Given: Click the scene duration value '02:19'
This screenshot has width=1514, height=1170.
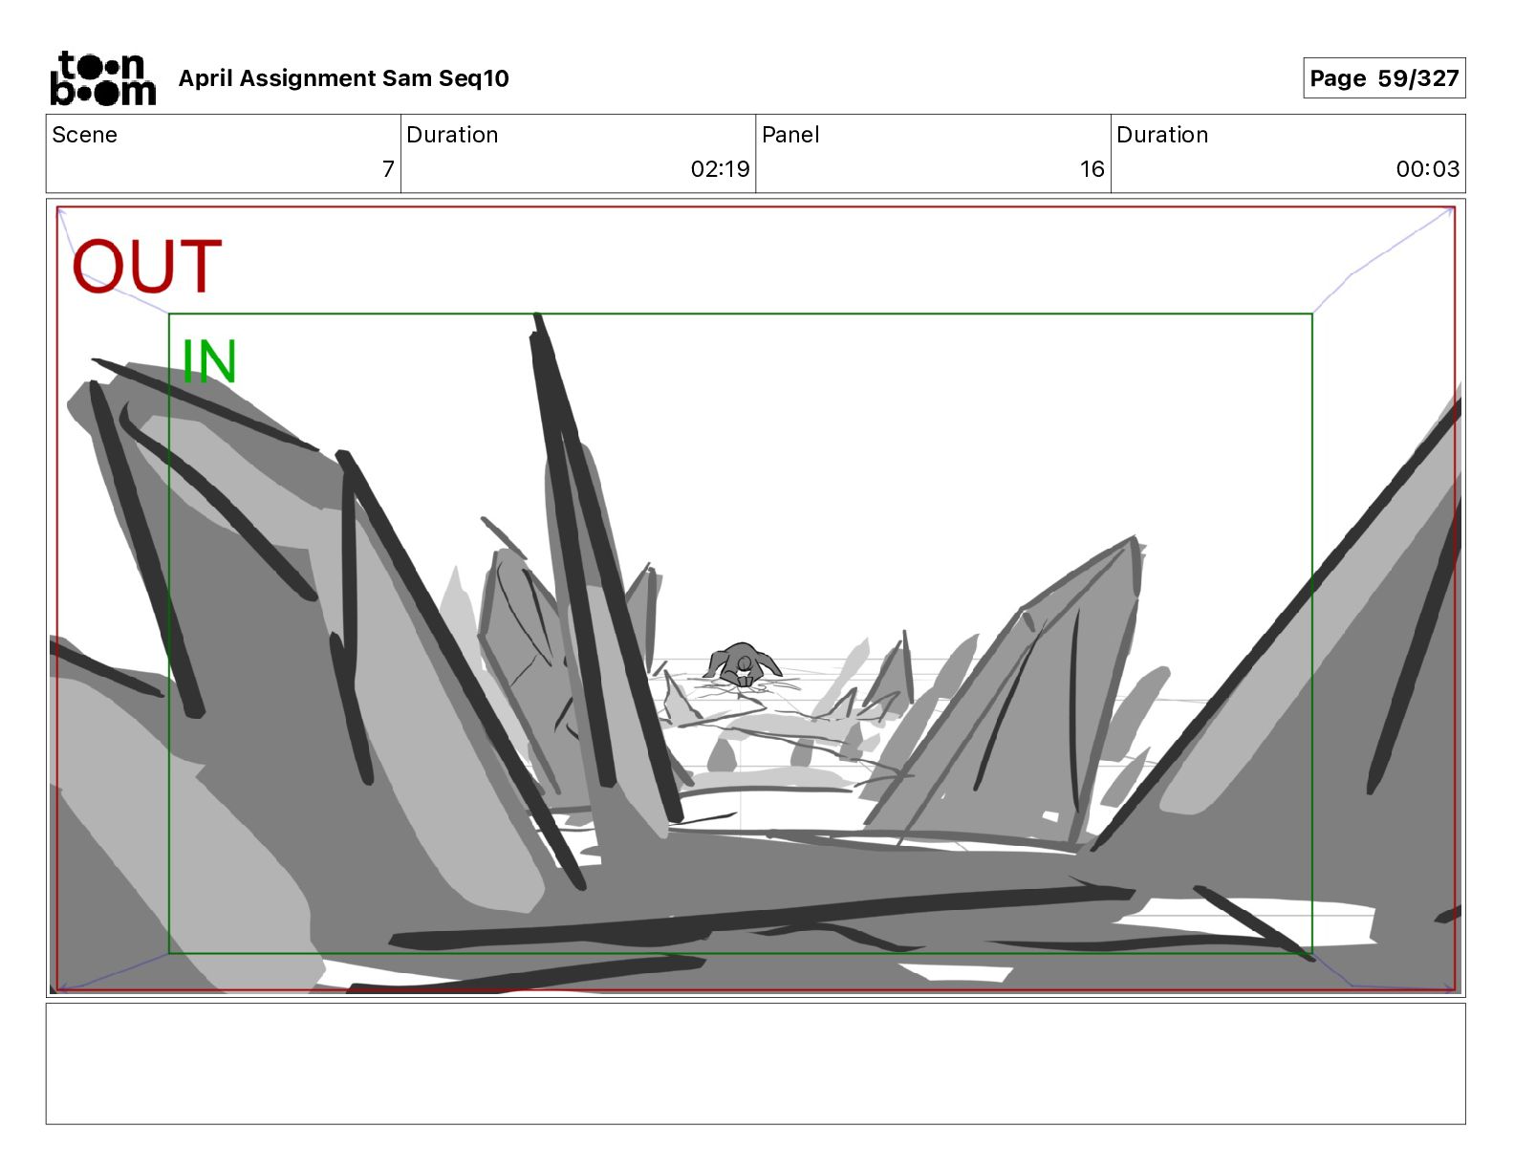Looking at the screenshot, I should [x=720, y=169].
